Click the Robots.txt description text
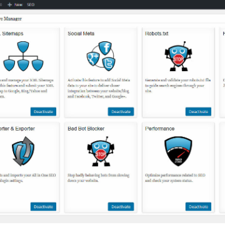 [x=178, y=86]
